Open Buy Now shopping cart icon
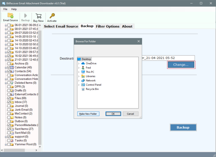216x157 pixels. (39, 16)
